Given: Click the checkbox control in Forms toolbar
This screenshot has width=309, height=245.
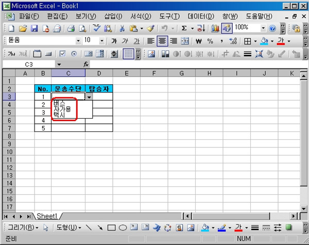Looking at the screenshot, I should [62, 53].
